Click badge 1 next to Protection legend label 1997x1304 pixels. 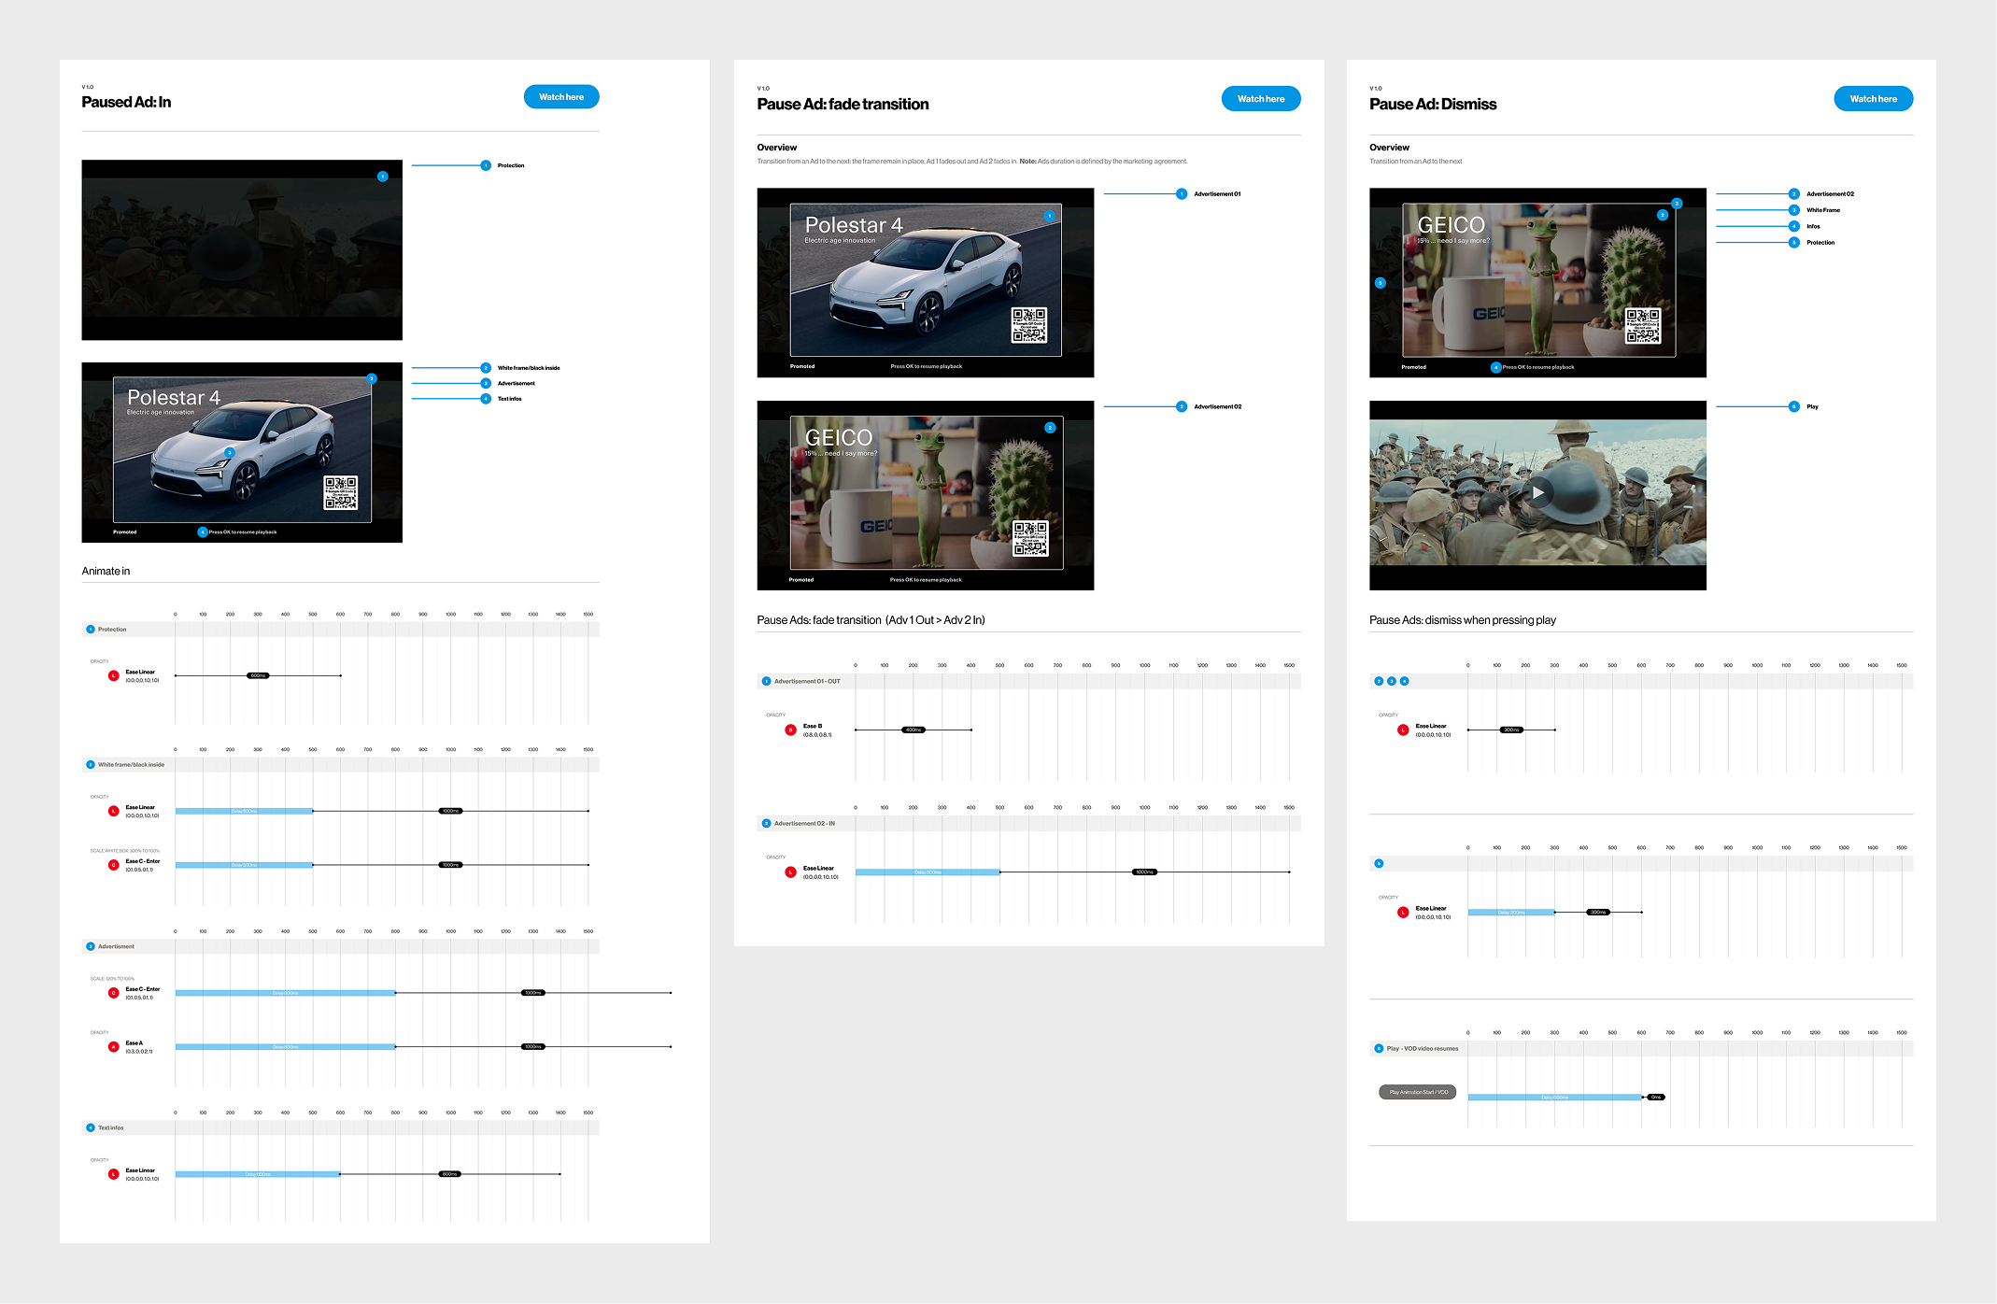(x=486, y=165)
